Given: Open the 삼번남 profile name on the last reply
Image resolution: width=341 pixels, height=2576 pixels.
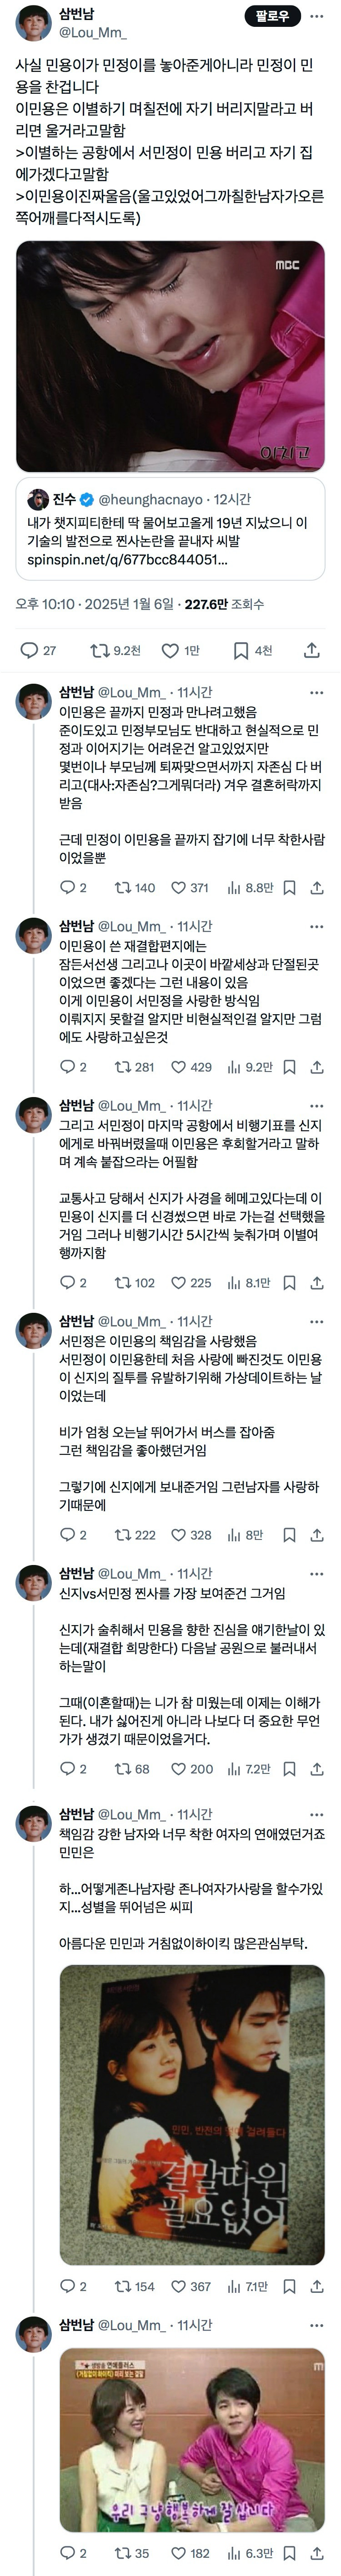Looking at the screenshot, I should [76, 2326].
